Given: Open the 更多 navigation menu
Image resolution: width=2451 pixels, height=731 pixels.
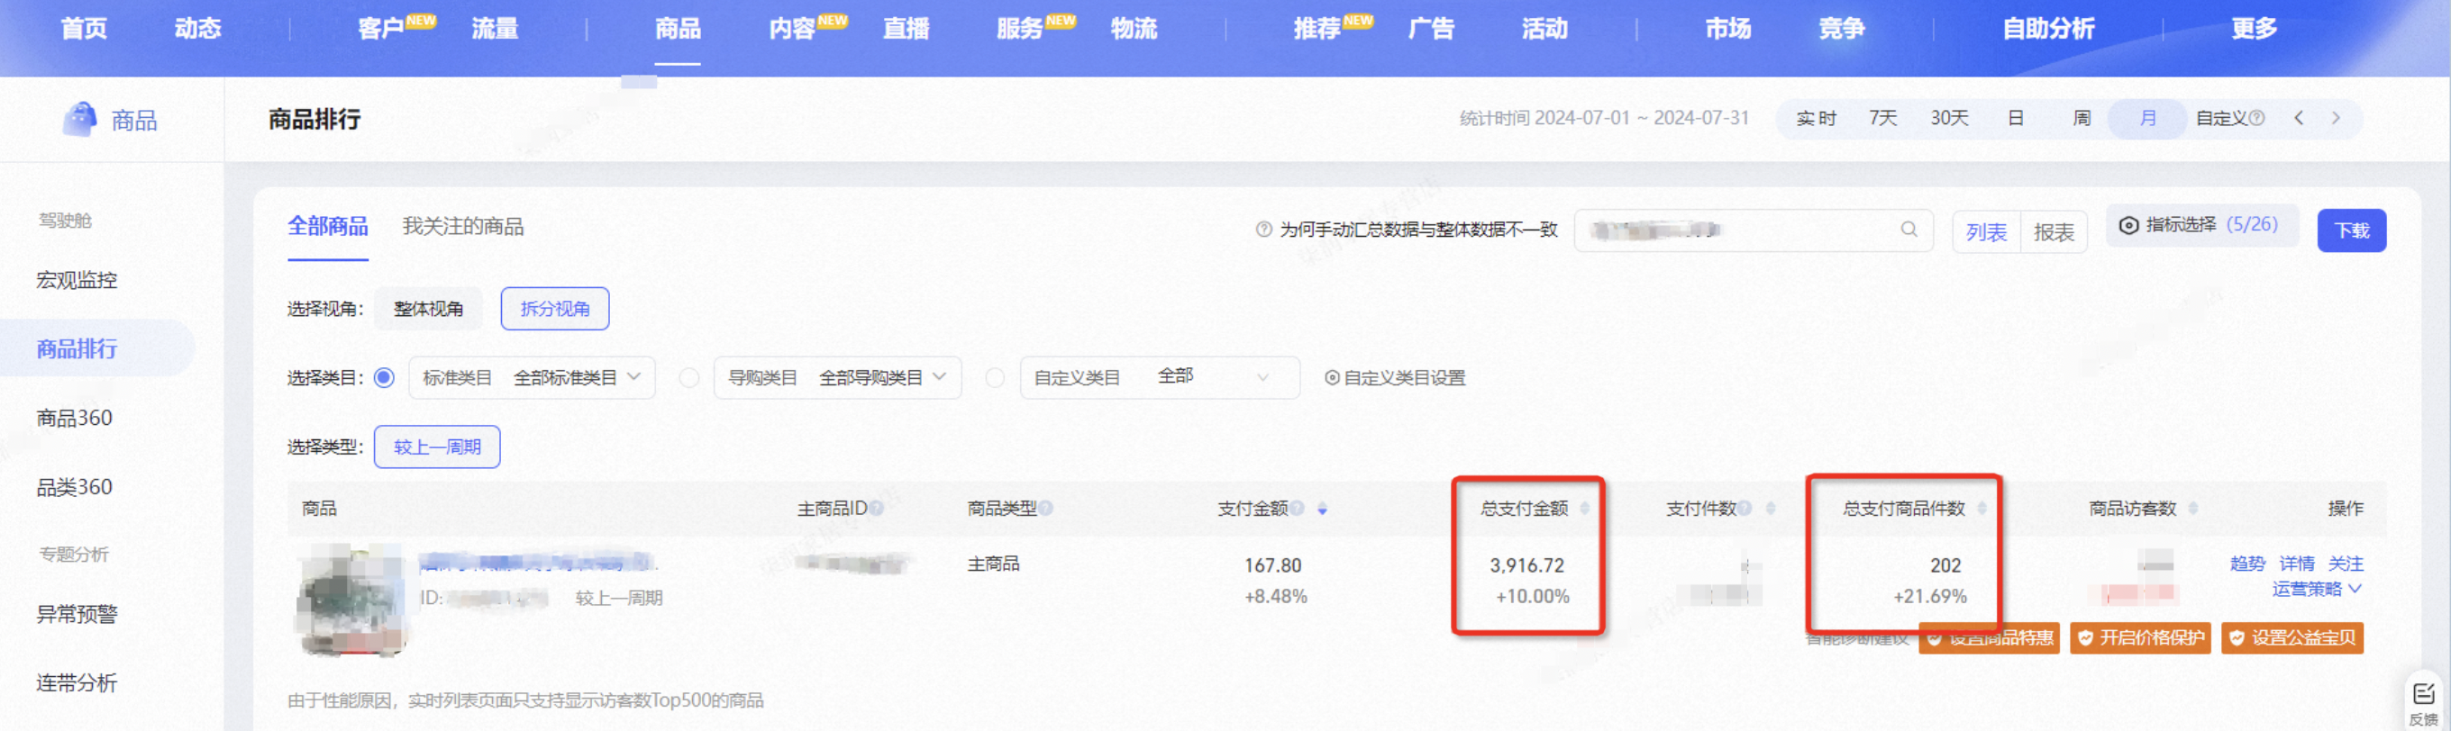Looking at the screenshot, I should 2255,29.
